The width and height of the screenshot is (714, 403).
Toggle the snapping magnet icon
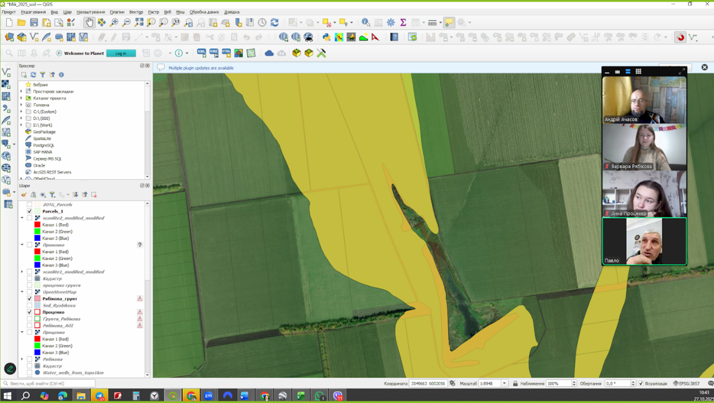tap(680, 37)
